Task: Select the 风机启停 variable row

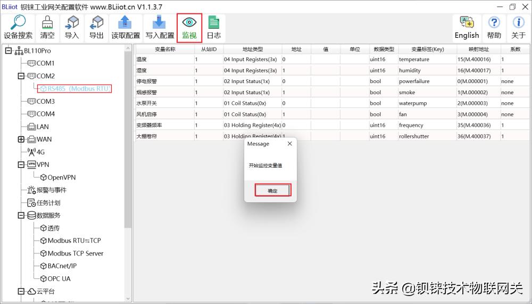Action: 332,114
